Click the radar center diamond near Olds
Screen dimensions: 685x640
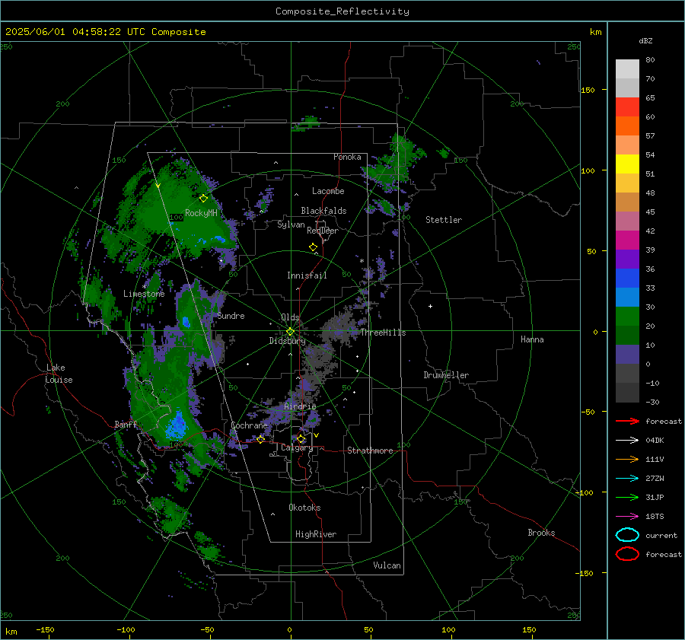coord(290,332)
